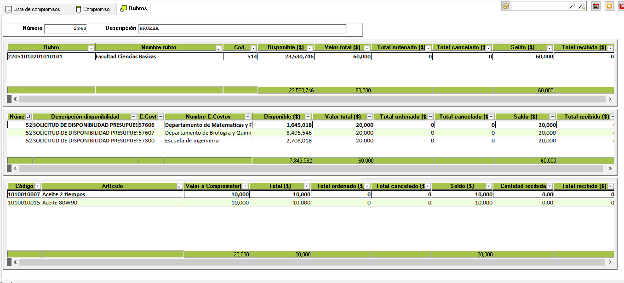Image resolution: width=624 pixels, height=283 pixels.
Task: Click the find-next magnifier with green arrows
Action: point(582,6)
